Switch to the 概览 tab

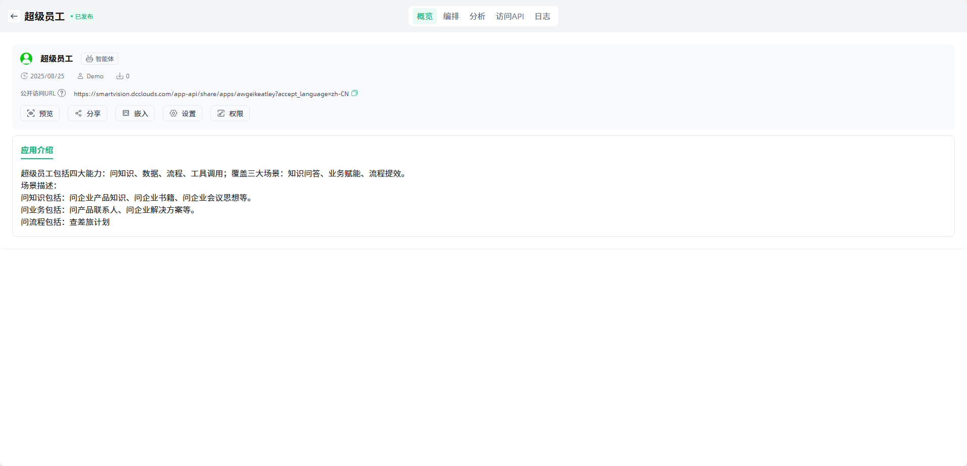tap(424, 16)
